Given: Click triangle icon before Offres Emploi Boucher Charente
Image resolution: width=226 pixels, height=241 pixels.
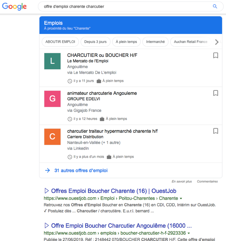Looking at the screenshot, I should 47,191.
